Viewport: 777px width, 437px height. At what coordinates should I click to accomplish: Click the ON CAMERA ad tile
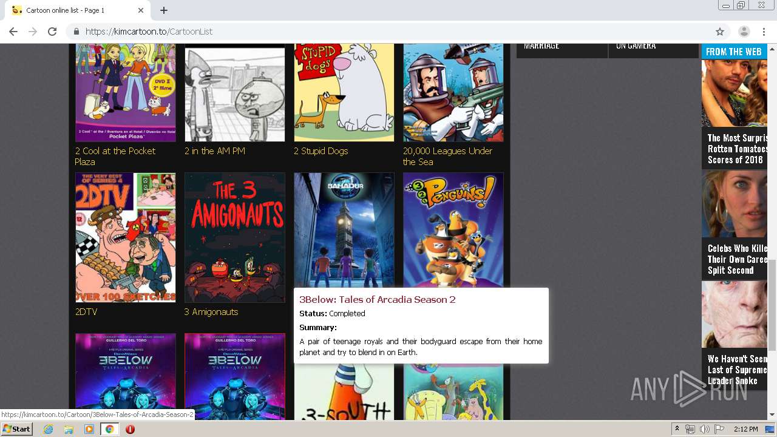pos(653,50)
